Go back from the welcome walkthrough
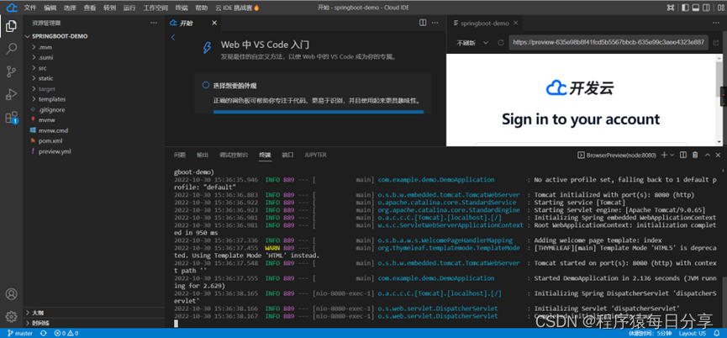The image size is (727, 338). [173, 38]
